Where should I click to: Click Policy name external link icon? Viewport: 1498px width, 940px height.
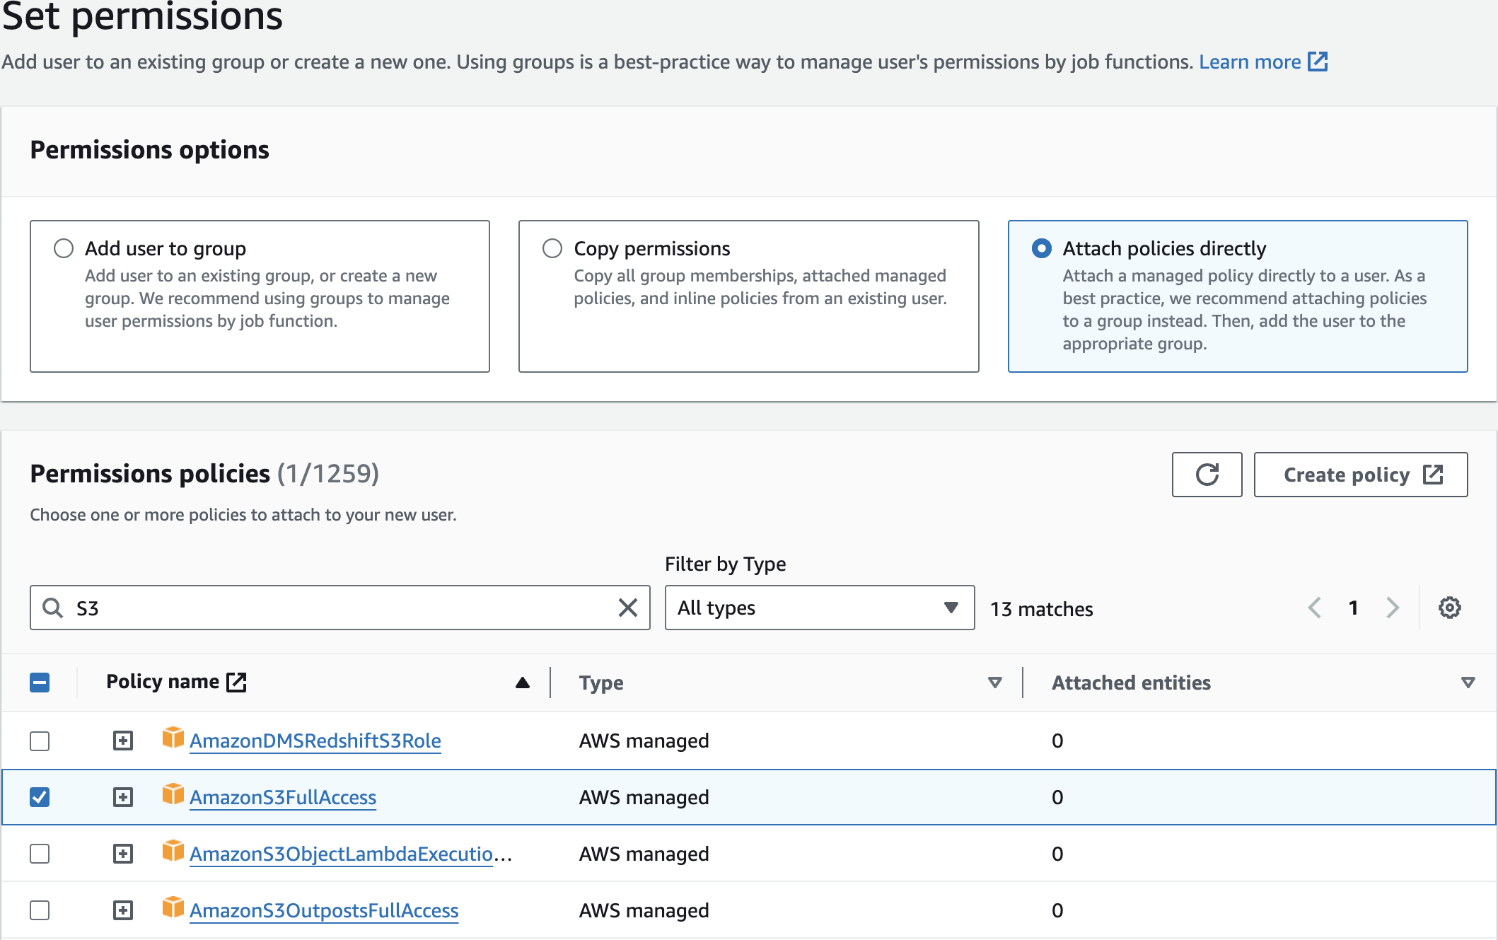click(236, 682)
